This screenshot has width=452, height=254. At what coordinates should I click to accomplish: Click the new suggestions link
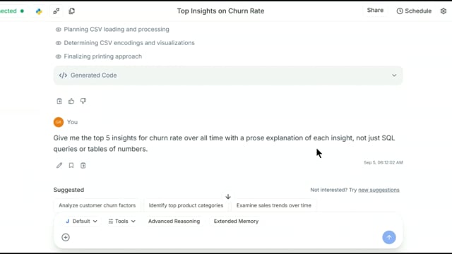pos(379,190)
